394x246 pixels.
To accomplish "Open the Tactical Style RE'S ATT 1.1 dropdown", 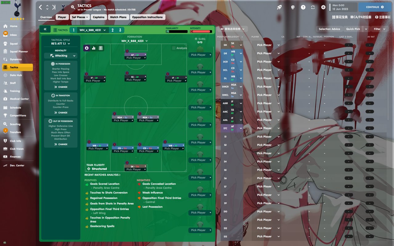I will tap(61, 44).
